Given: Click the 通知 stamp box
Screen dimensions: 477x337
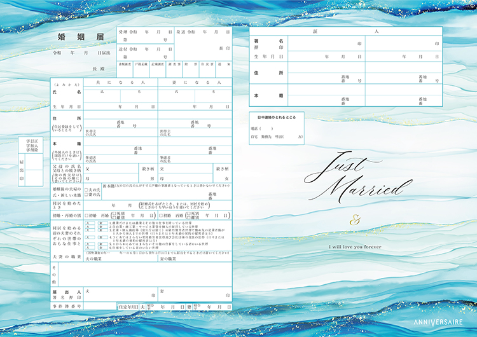Looking at the screenshot, I should click(224, 69).
